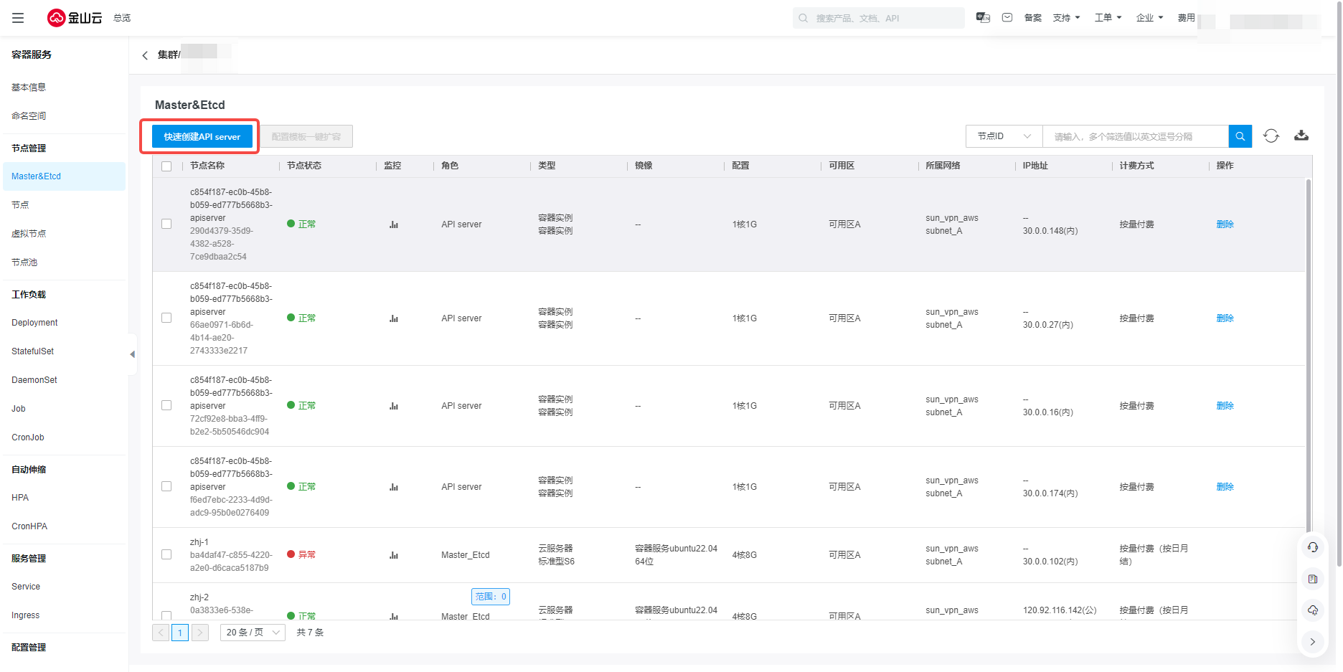Image resolution: width=1343 pixels, height=672 pixels.
Task: Open the 节点池 sidebar item
Action: (x=24, y=262)
